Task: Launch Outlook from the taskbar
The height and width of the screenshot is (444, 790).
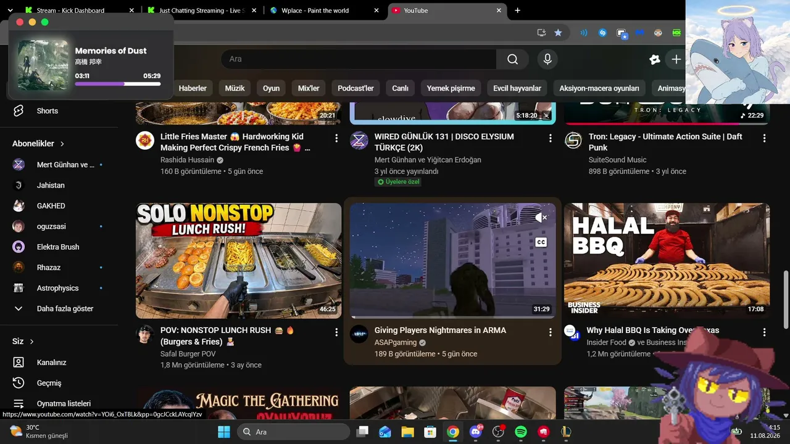Action: tap(385, 432)
